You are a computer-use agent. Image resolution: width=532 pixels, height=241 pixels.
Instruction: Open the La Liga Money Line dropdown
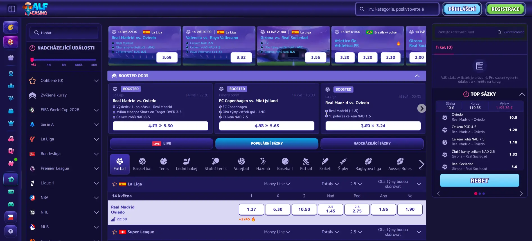pos(277,184)
